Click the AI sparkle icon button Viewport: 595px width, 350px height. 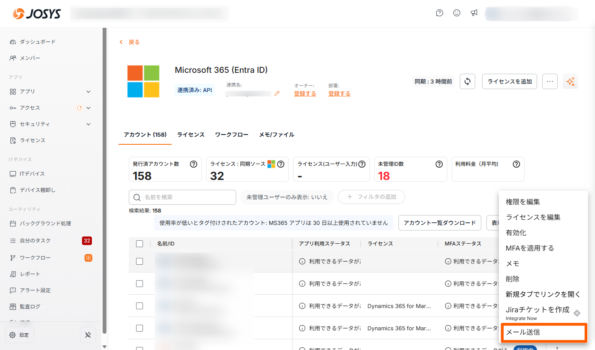[x=571, y=81]
